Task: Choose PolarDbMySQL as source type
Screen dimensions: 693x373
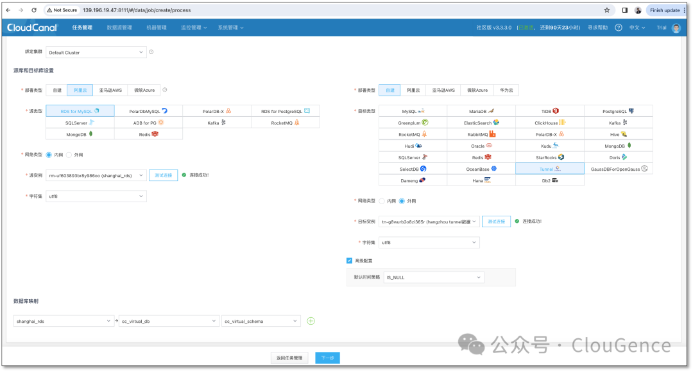Action: 148,111
